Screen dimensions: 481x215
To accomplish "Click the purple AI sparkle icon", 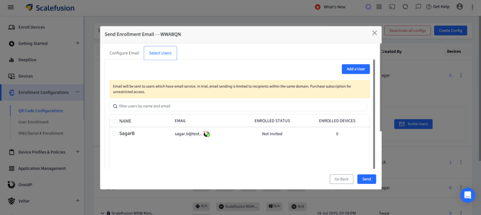I will coord(368,7).
